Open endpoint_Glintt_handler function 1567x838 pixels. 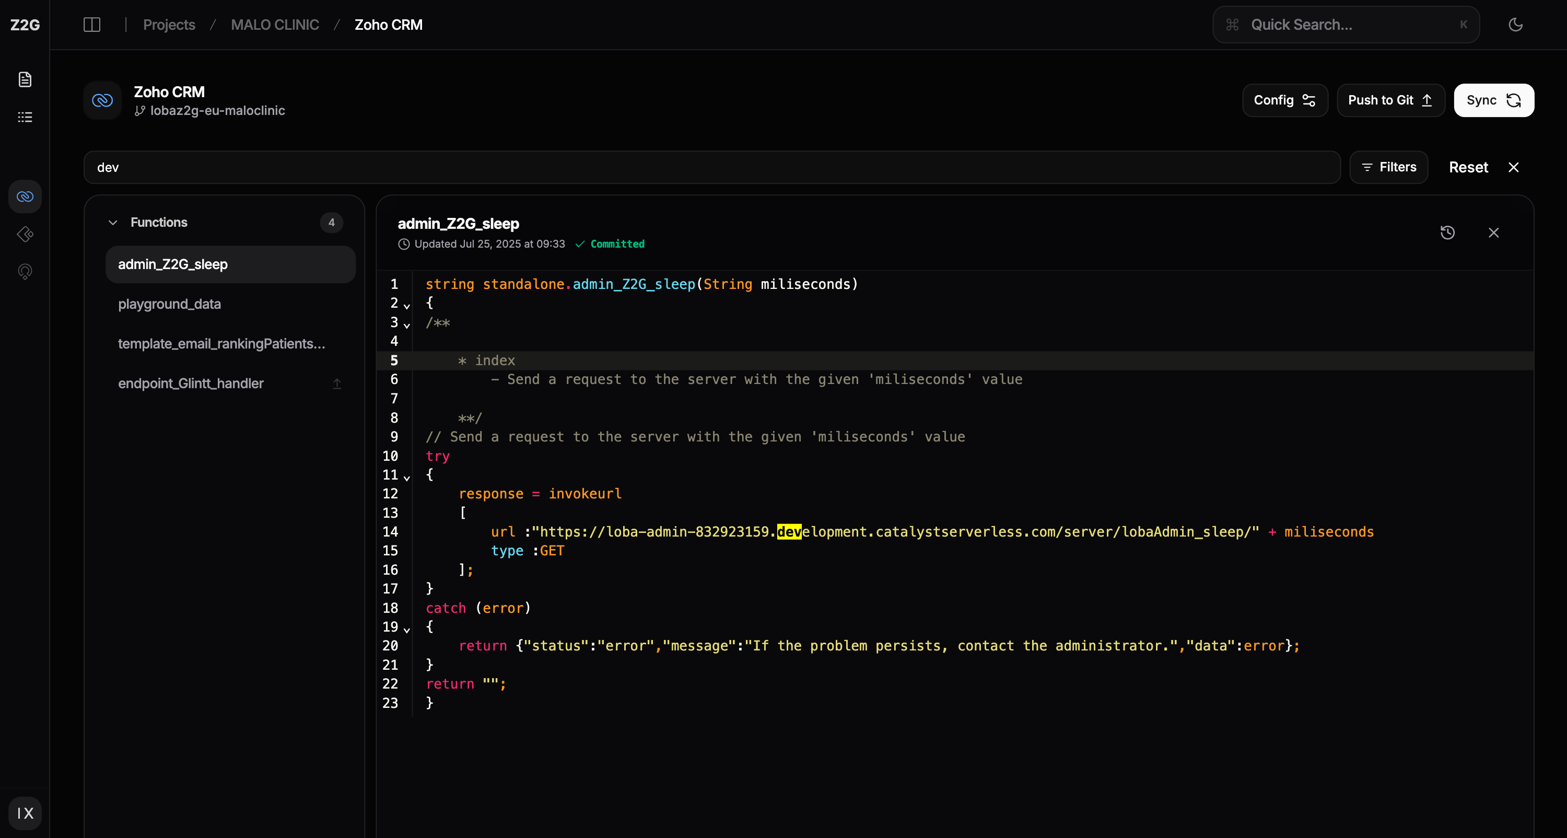pyautogui.click(x=230, y=383)
